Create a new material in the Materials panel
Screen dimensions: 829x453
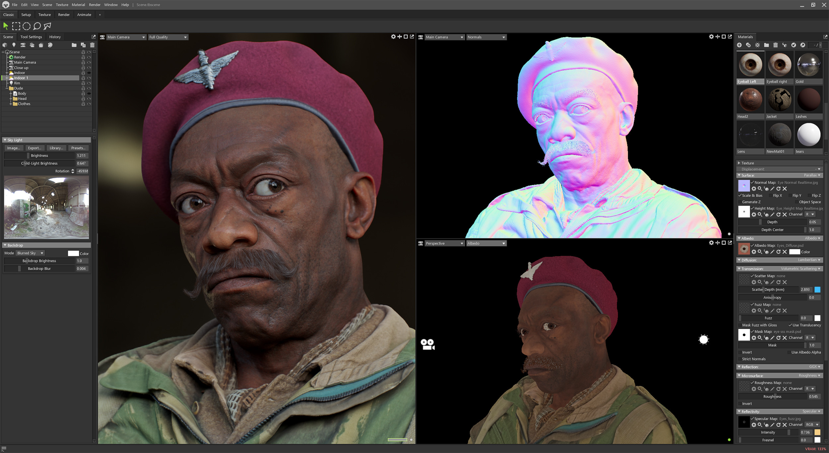[x=739, y=45]
